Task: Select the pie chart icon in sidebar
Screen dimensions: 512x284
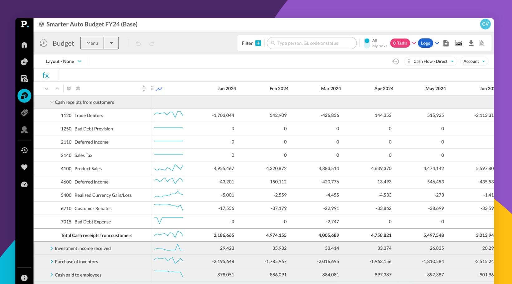Action: tap(24, 62)
